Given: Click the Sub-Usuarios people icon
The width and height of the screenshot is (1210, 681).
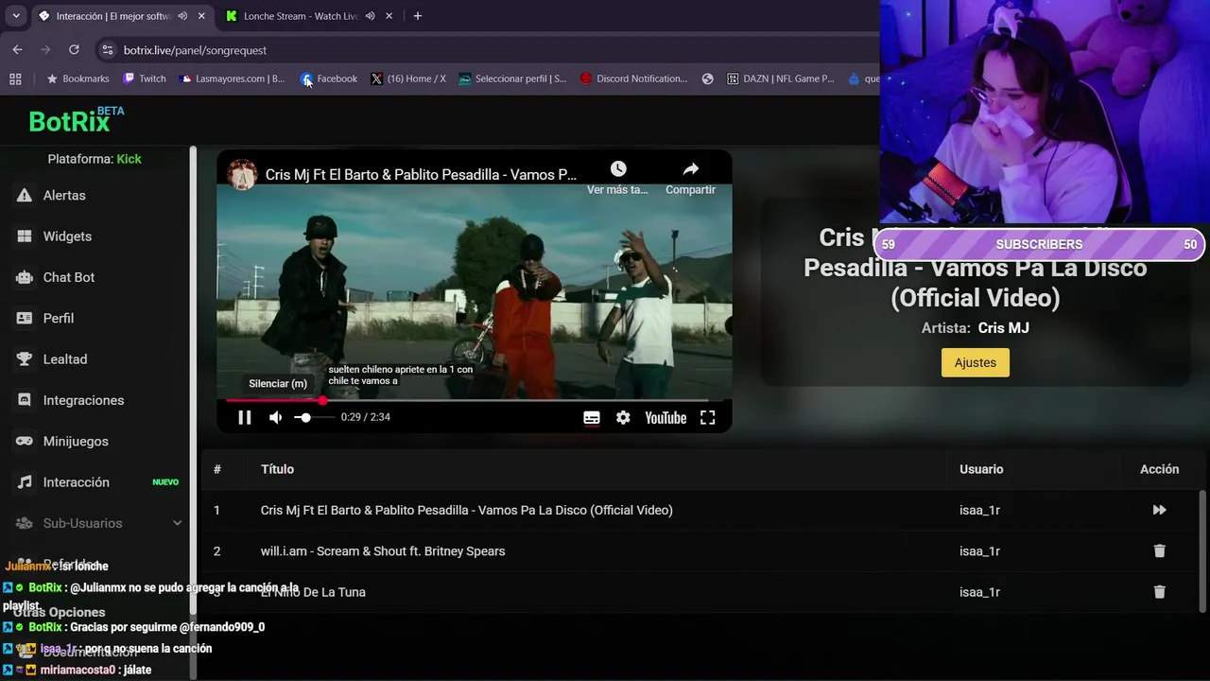Looking at the screenshot, I should click(x=25, y=523).
